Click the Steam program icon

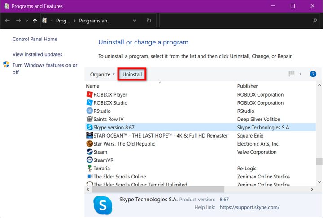[89, 152]
